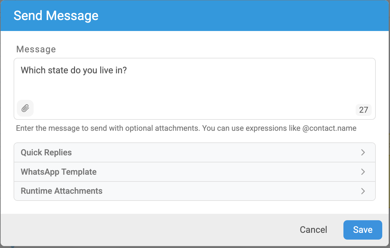Click the paperclip attachment icon

(x=25, y=108)
